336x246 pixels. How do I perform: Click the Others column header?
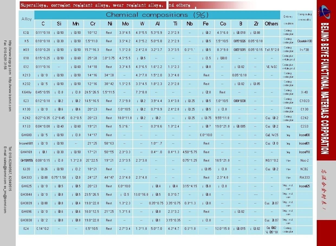[272, 24]
